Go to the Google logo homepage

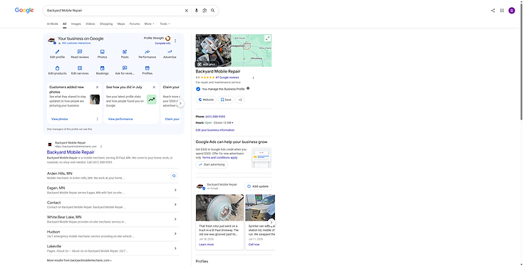[24, 11]
